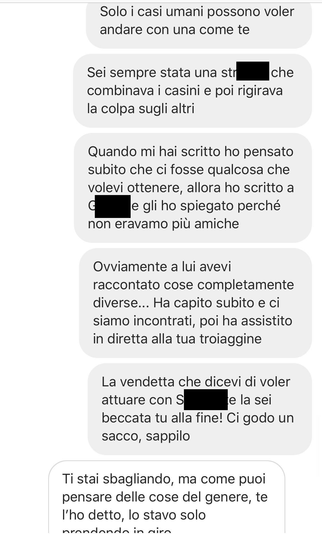Click the black redacted name after "scritto a"
Viewport: 322px width, 535px height.
coord(113,206)
